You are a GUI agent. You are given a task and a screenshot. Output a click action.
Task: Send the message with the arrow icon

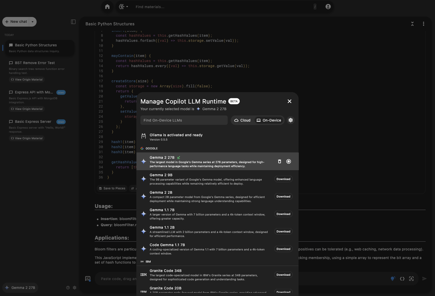424,279
